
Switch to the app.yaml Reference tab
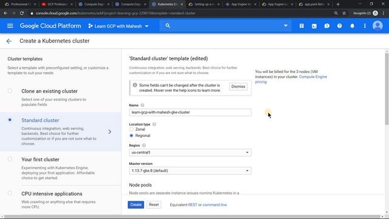[315, 4]
